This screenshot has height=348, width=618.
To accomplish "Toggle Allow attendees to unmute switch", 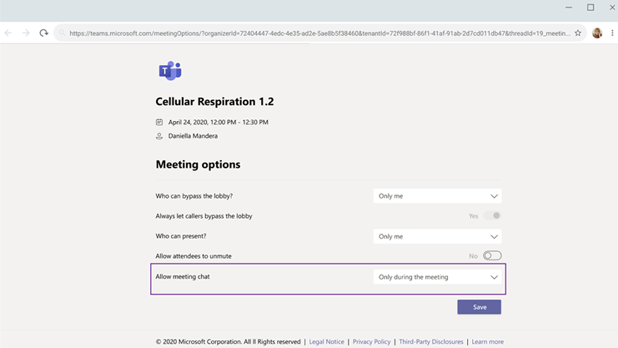I will click(492, 256).
